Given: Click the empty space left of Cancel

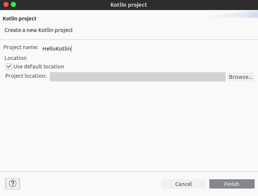Looking at the screenshot, I should point(90,184).
